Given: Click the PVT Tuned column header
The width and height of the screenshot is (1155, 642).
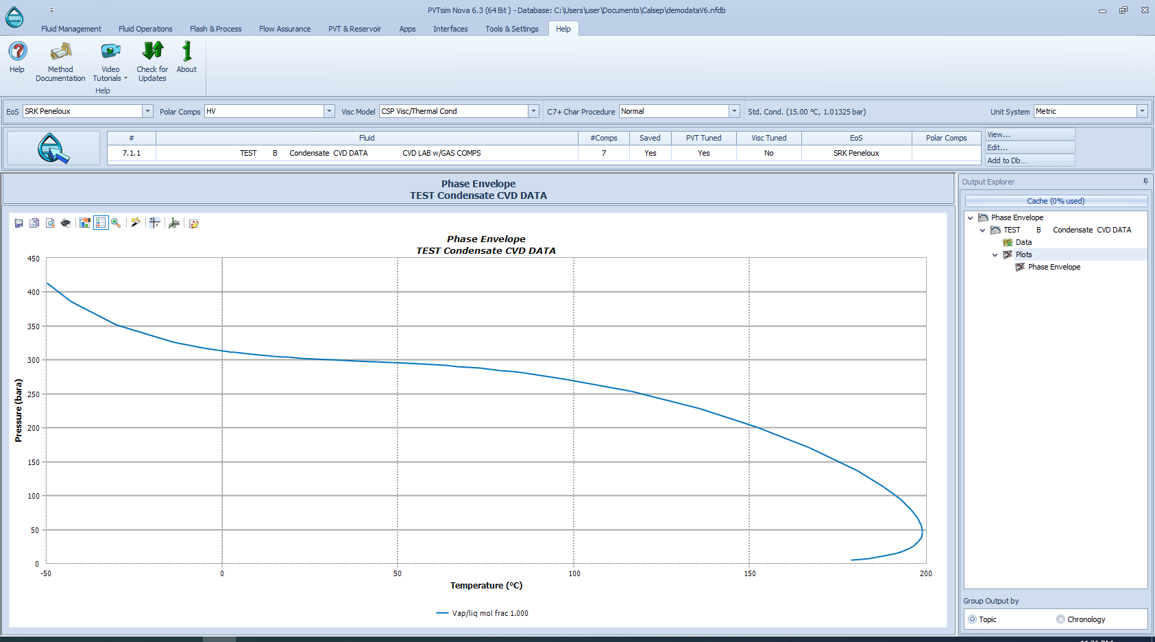Looking at the screenshot, I should (x=704, y=138).
